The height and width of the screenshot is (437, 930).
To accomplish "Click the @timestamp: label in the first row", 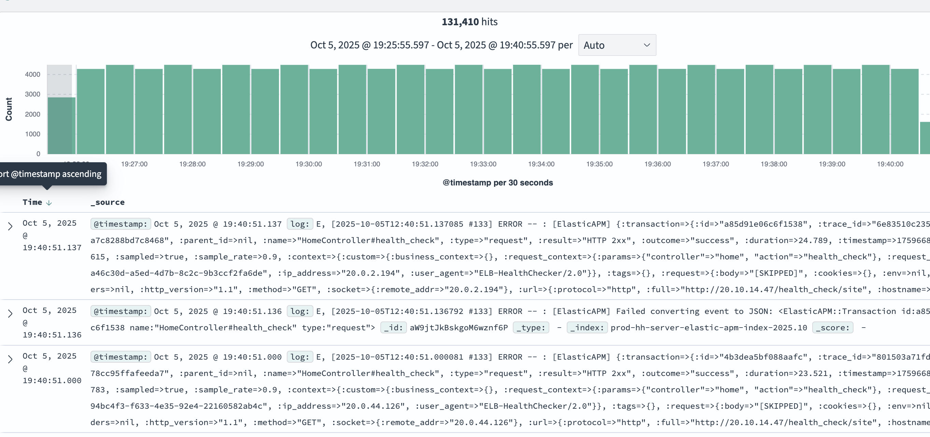I will tap(120, 224).
